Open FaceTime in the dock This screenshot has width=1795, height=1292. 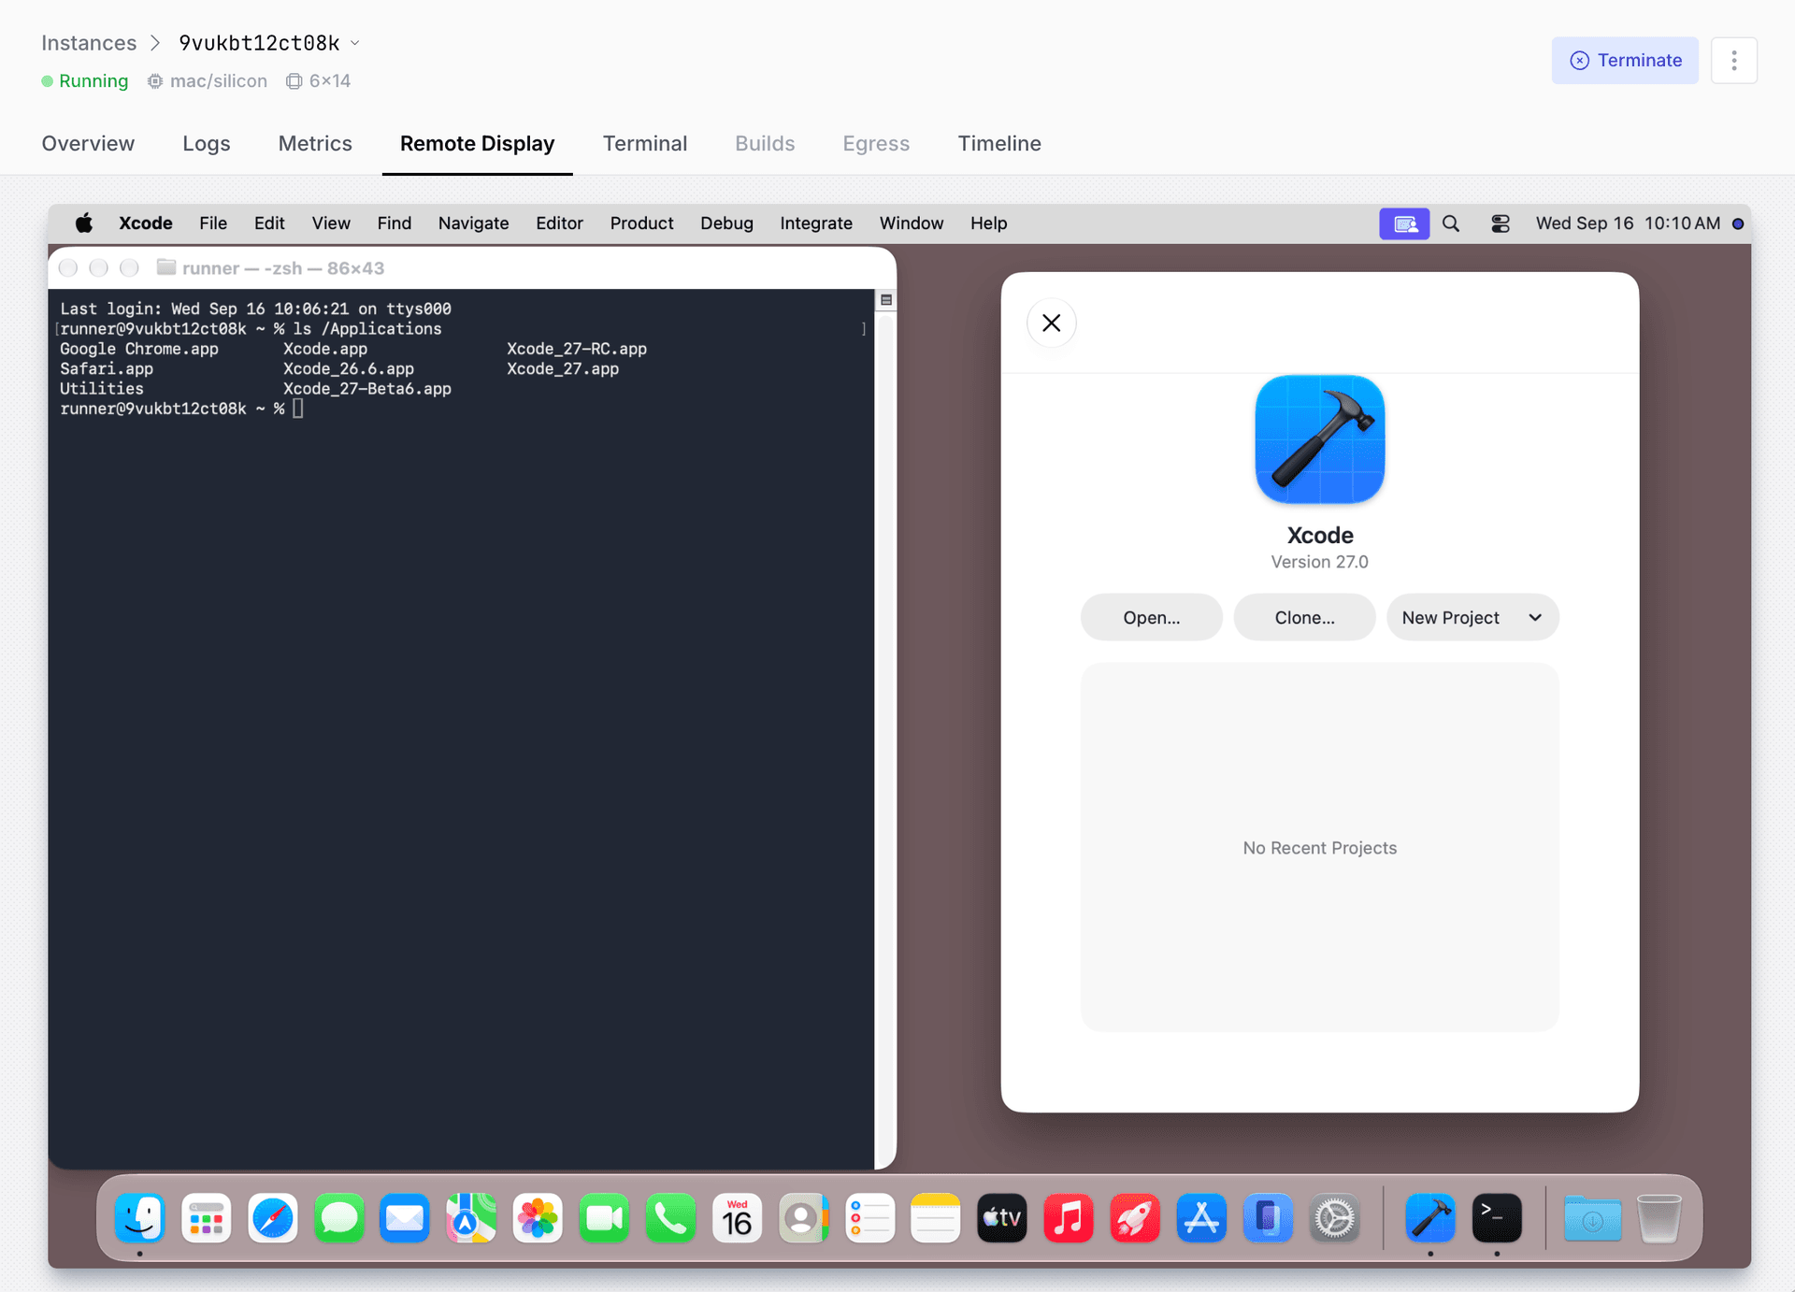604,1218
